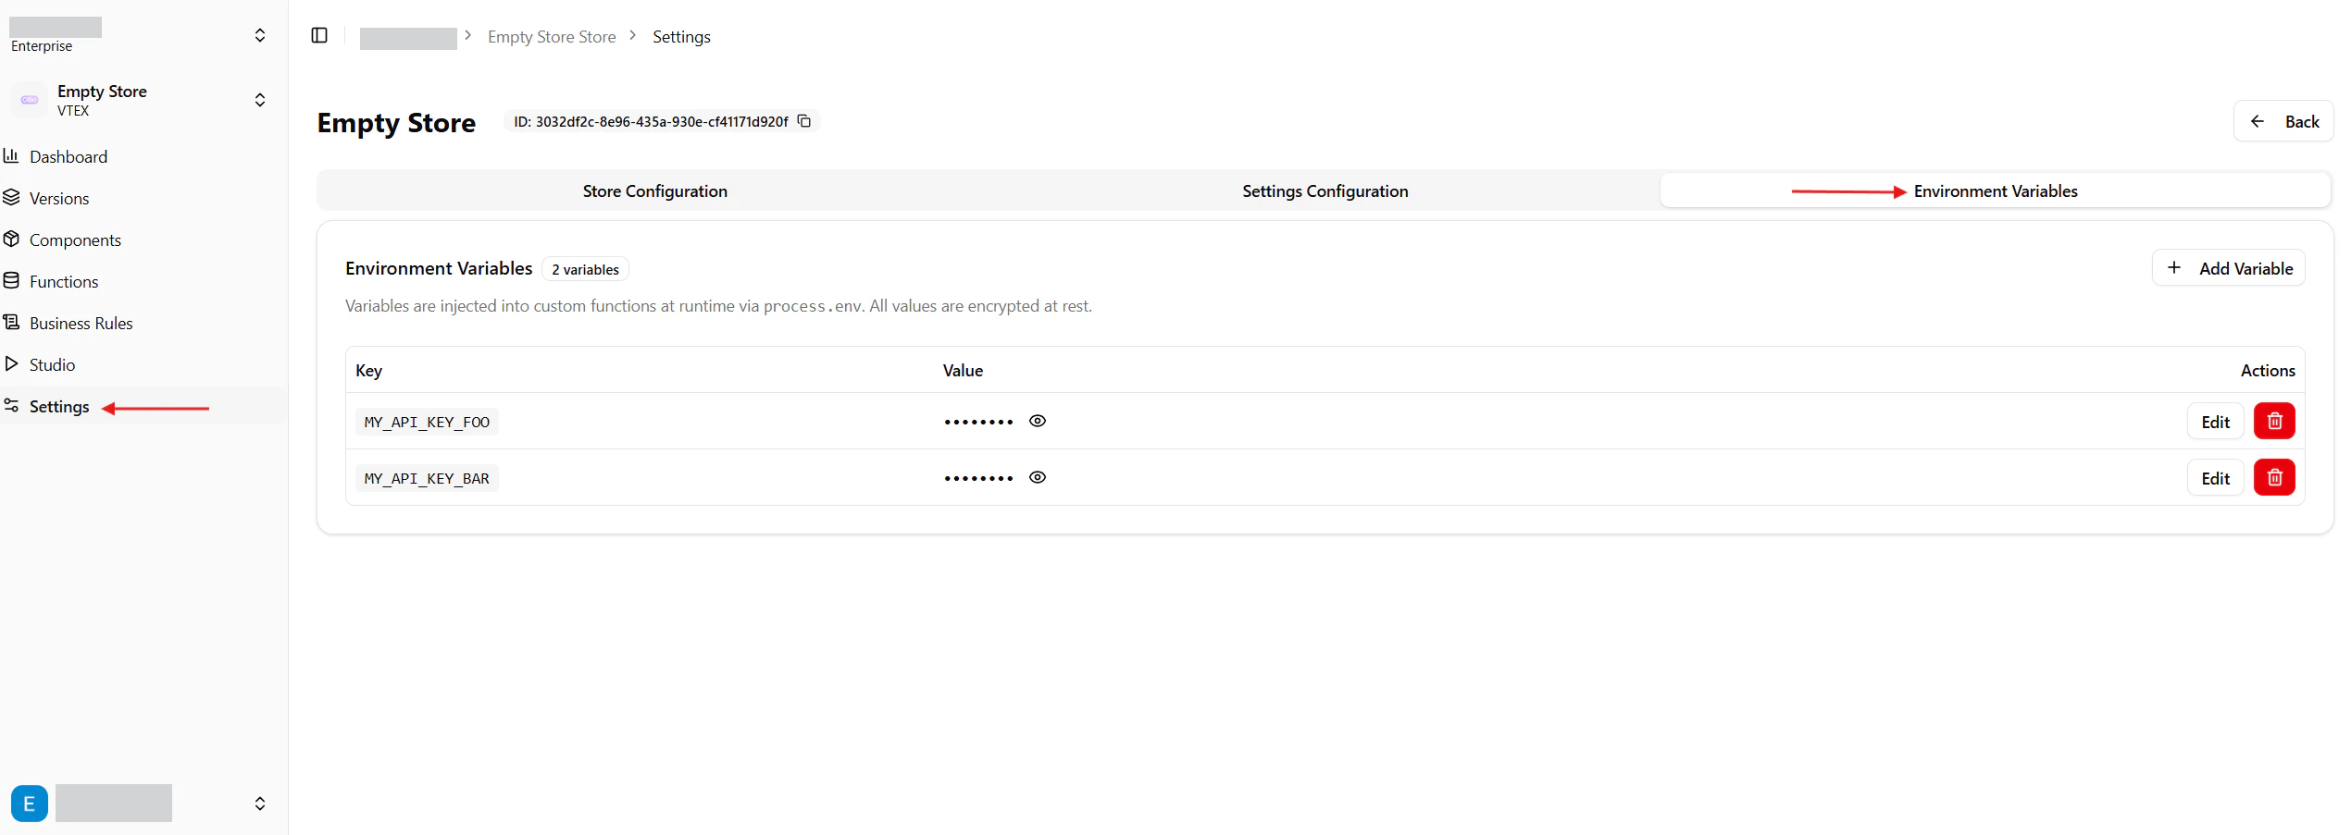Click the MY_API_KEY_BAR key label
Viewport: 2351px width, 835px height.
(x=427, y=478)
